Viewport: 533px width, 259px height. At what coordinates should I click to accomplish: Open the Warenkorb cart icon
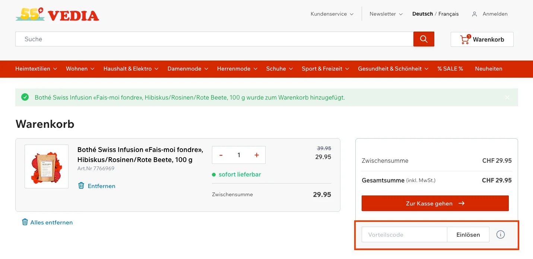464,39
